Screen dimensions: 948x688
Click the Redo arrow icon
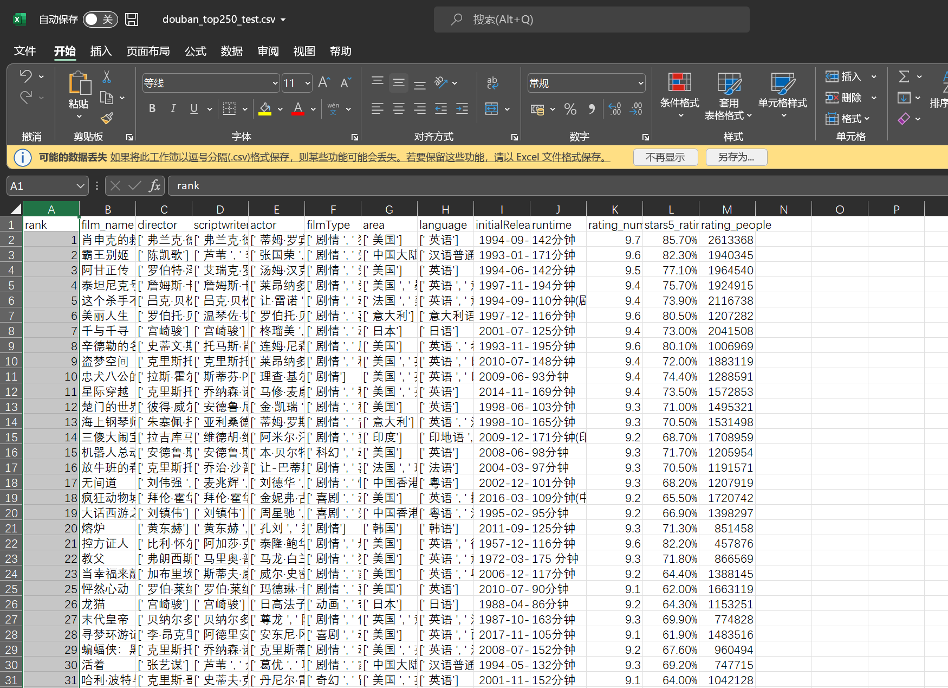pos(25,98)
